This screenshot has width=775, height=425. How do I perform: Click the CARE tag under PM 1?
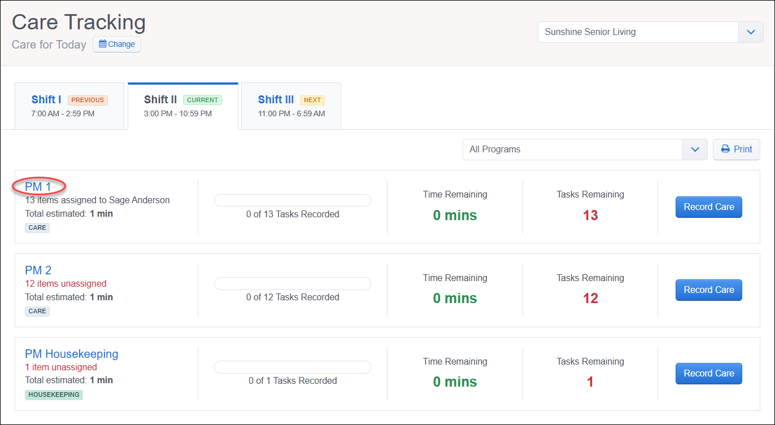point(37,228)
